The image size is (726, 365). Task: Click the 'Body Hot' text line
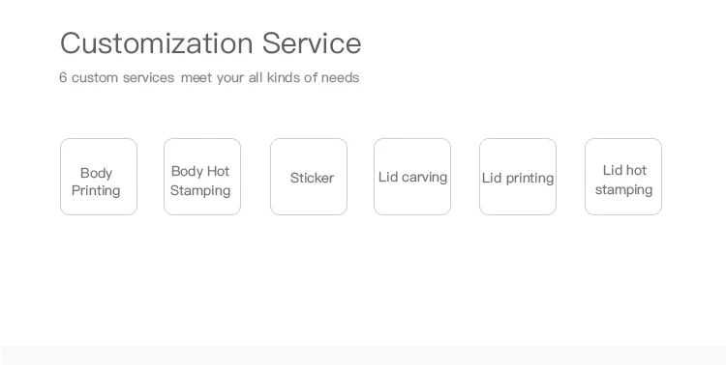(x=200, y=172)
